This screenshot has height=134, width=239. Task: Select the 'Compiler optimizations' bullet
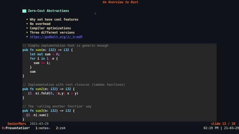click(x=50, y=28)
